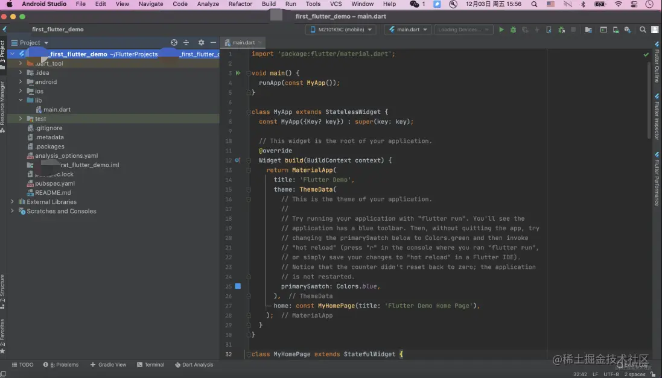Select the main.dart editor tab
Screen dimensions: 662x378
click(243, 43)
